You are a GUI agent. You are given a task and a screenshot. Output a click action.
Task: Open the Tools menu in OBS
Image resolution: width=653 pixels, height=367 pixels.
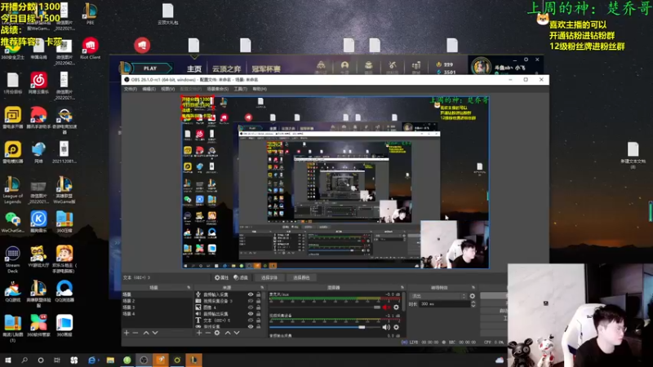[240, 89]
